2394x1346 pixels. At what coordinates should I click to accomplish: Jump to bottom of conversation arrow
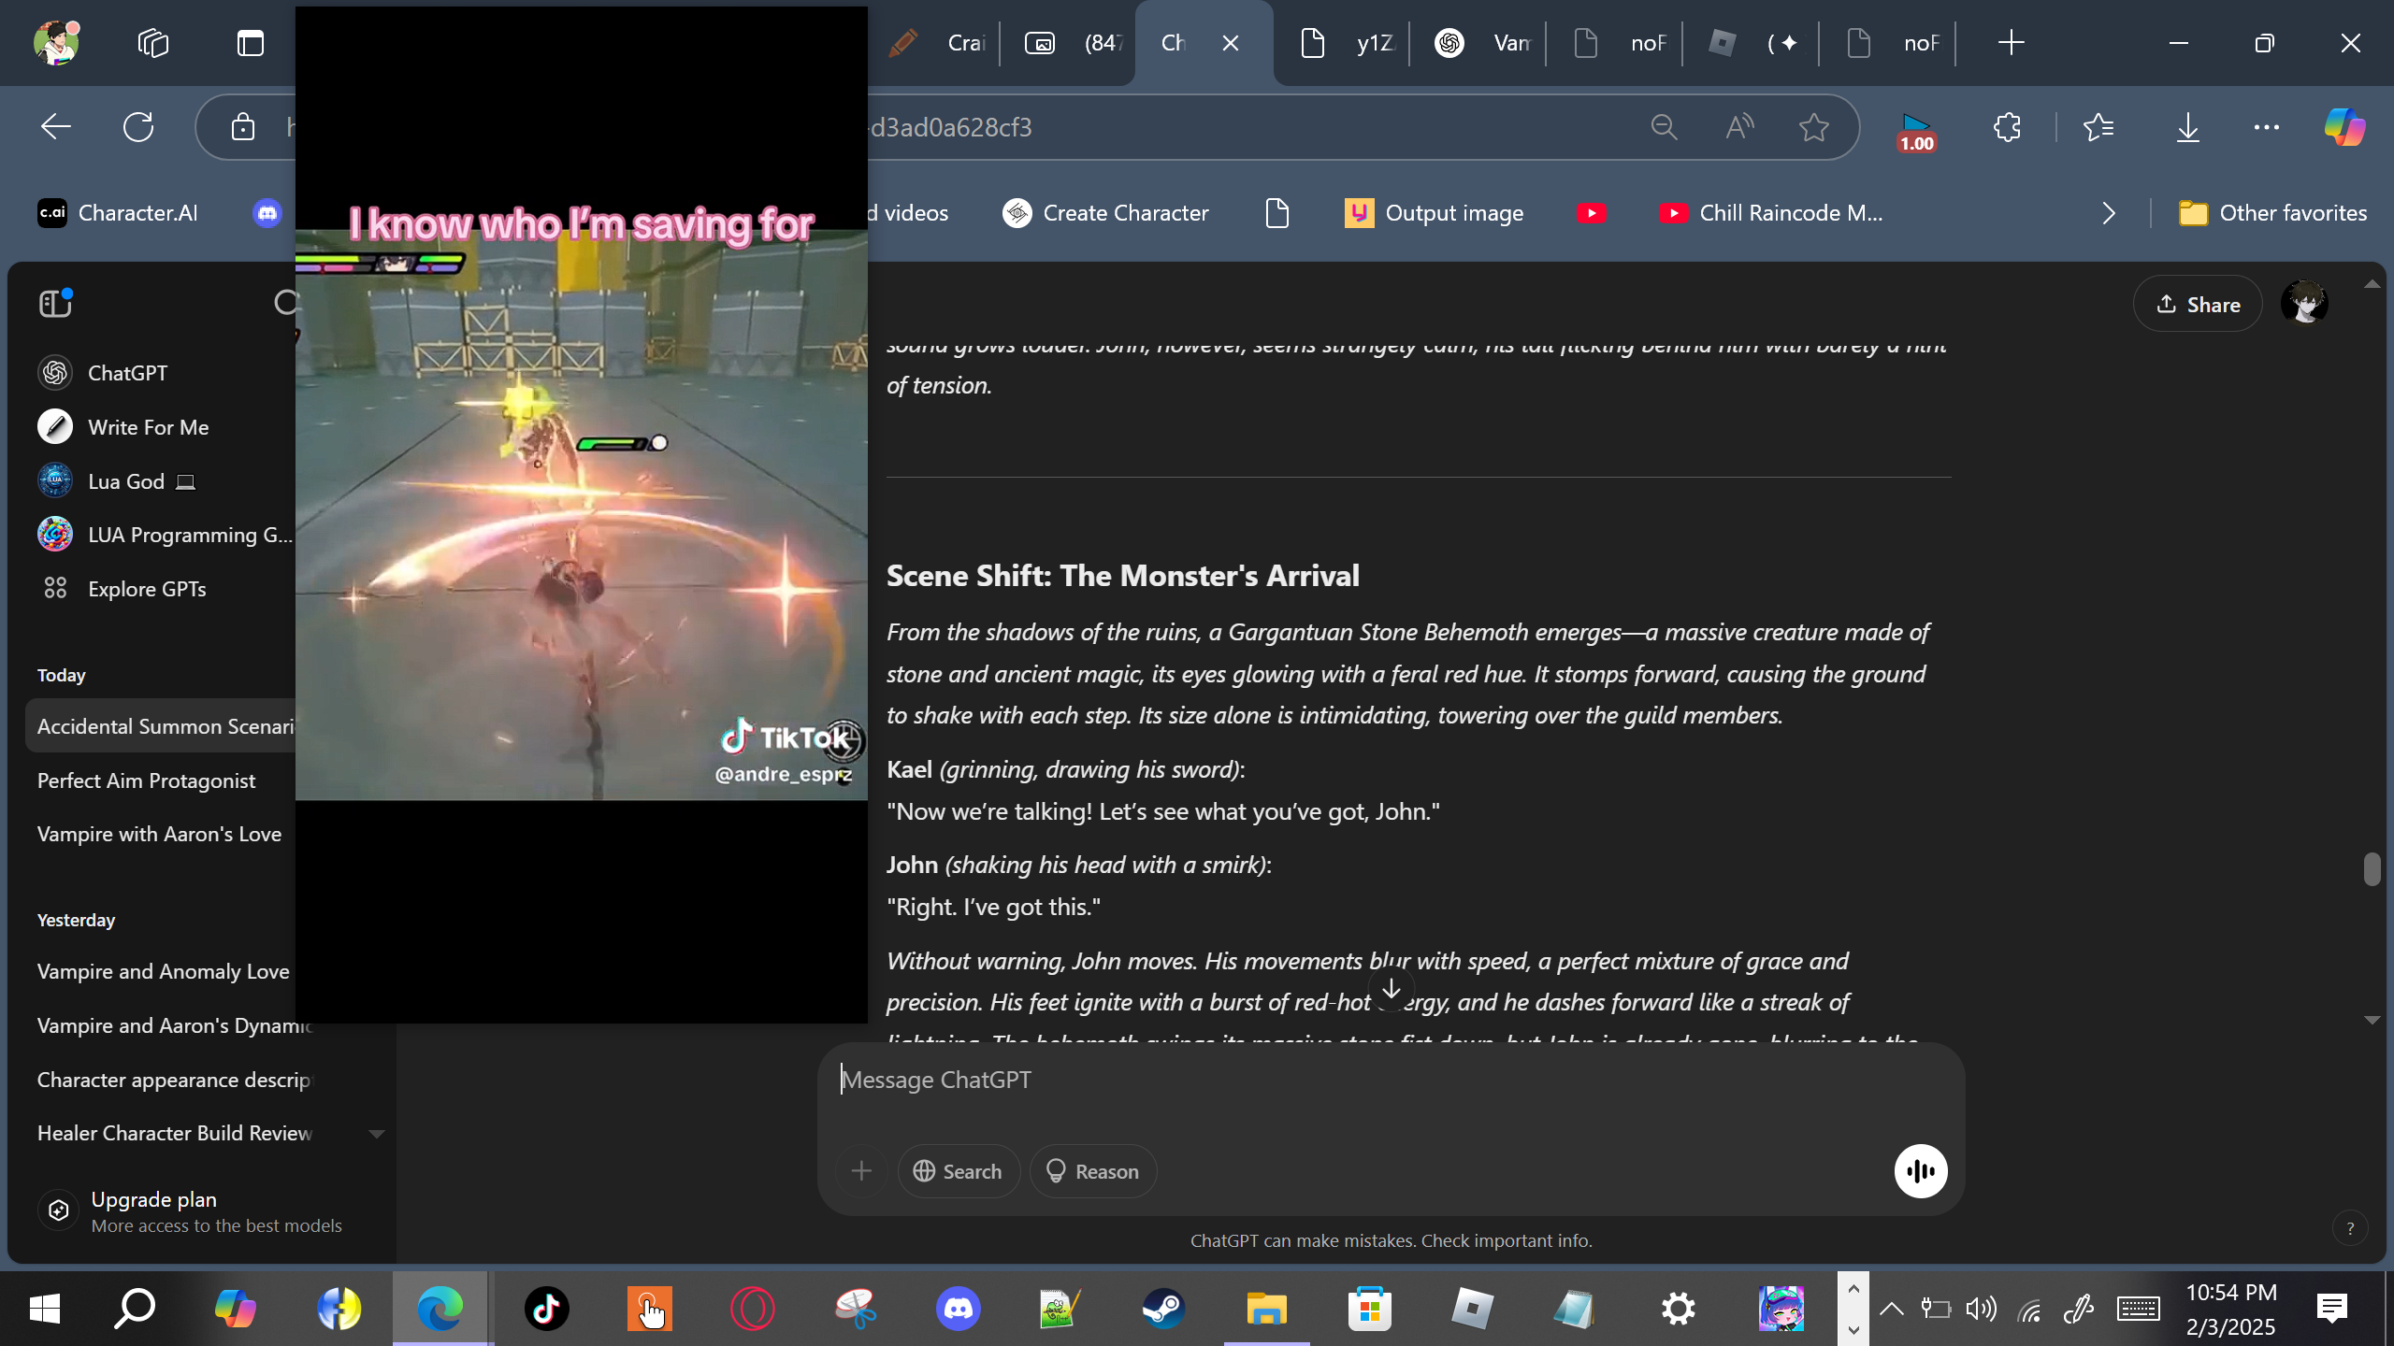1392,988
